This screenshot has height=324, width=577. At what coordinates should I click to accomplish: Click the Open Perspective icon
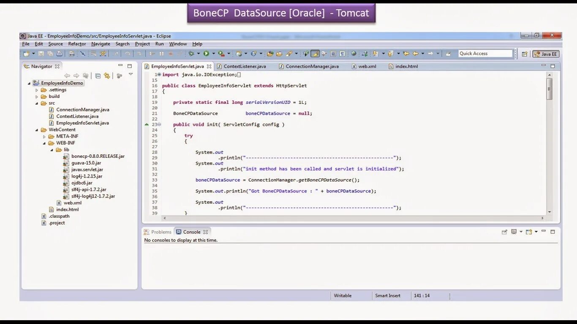524,54
